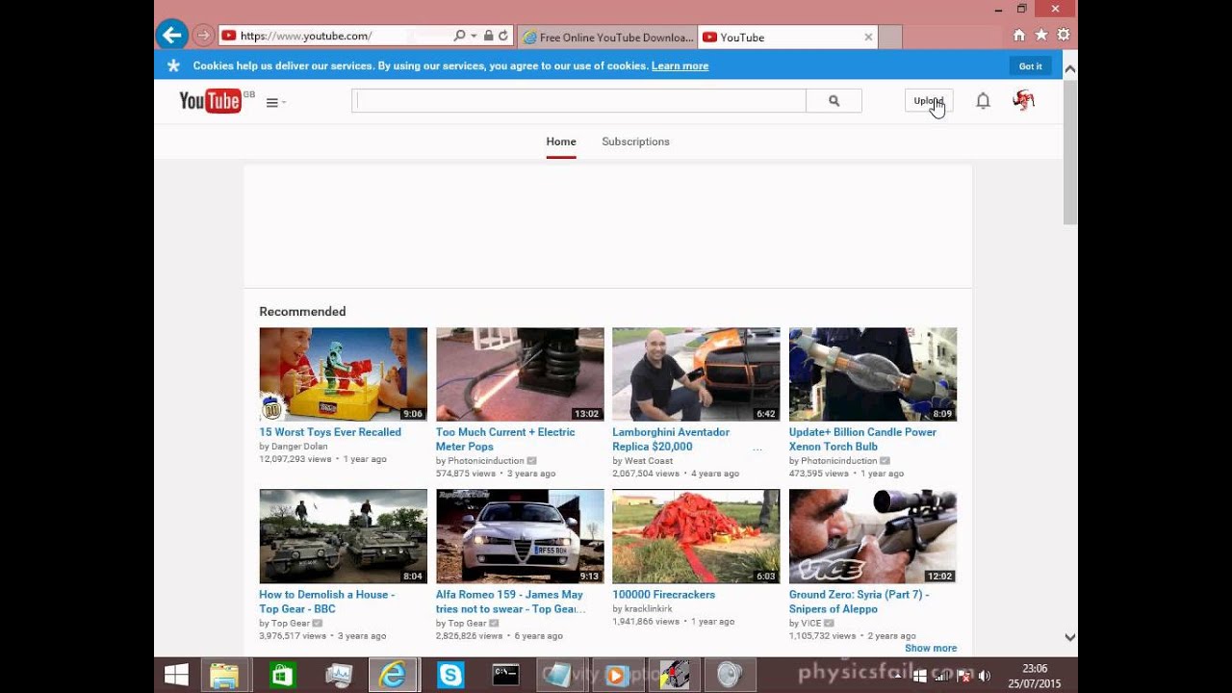This screenshot has width=1232, height=693.
Task: Close the YouTube browser tab
Action: point(868,38)
